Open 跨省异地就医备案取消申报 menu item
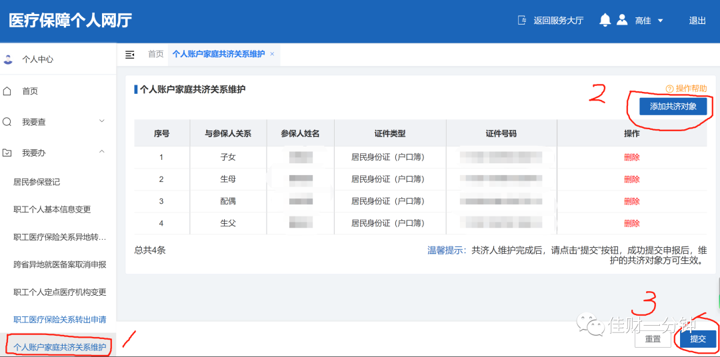 (60, 265)
